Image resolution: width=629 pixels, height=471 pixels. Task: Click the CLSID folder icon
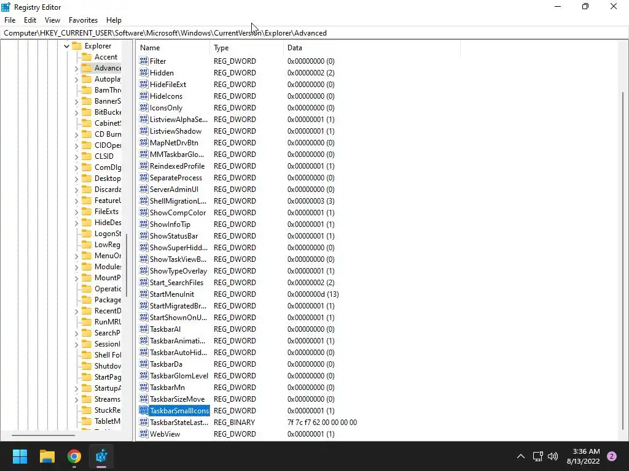87,156
